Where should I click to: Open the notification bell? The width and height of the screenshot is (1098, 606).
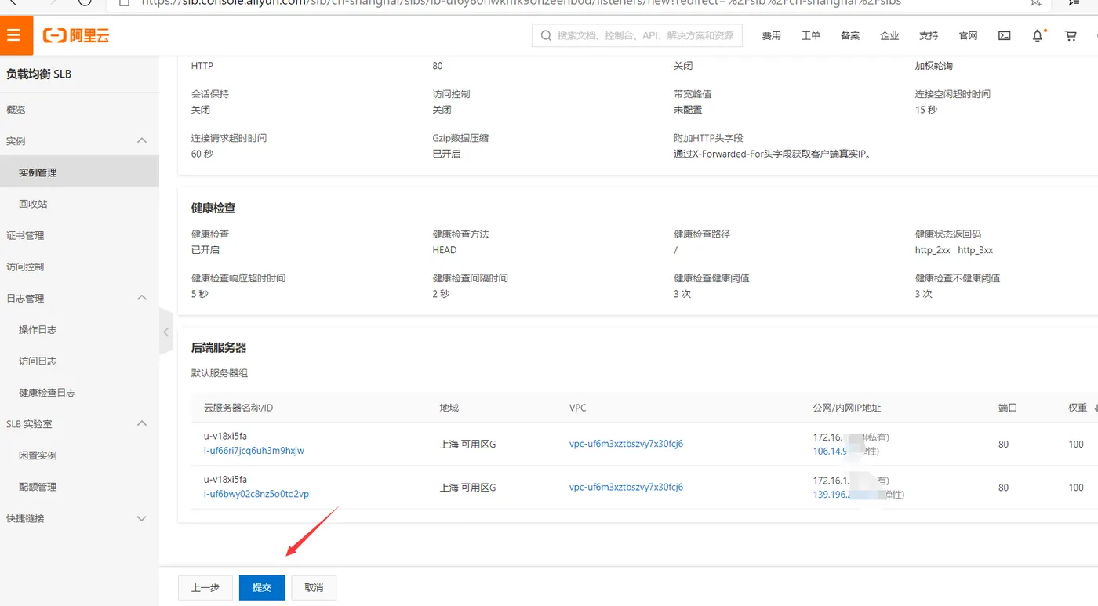tap(1038, 35)
